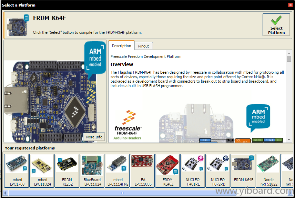Viewport: 295px width, 198px height.
Task: Select the BlueBoard-LPC11U24 platform
Action: (x=92, y=171)
